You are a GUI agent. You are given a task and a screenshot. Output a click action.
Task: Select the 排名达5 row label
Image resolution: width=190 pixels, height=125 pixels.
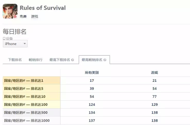tap(24, 89)
